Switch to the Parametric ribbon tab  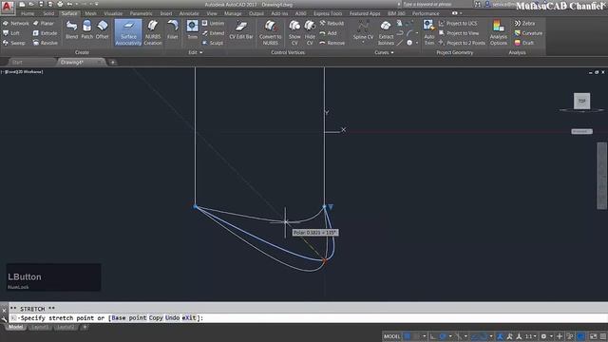click(141, 13)
